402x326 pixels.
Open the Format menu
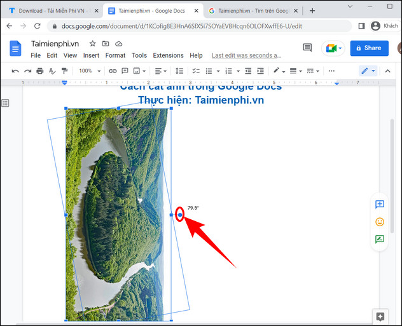(115, 55)
